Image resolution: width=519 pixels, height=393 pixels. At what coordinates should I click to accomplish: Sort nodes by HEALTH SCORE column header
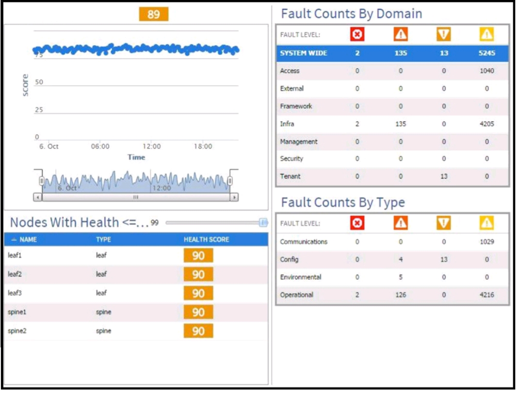click(207, 239)
